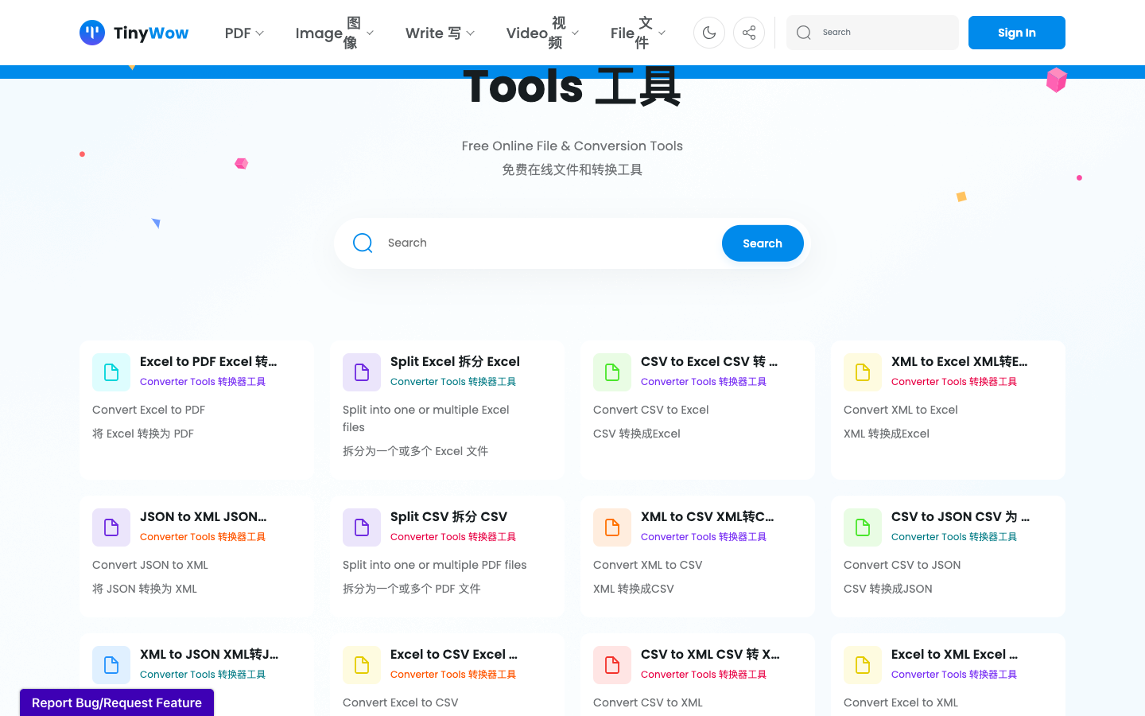Screen dimensions: 1145x716
Task: Click the share icon in the header
Action: coord(749,33)
